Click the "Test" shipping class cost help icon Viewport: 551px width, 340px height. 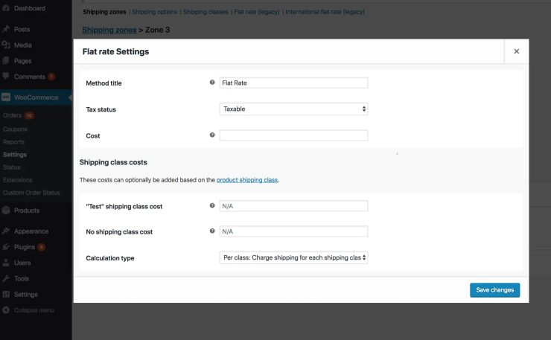[x=212, y=205]
